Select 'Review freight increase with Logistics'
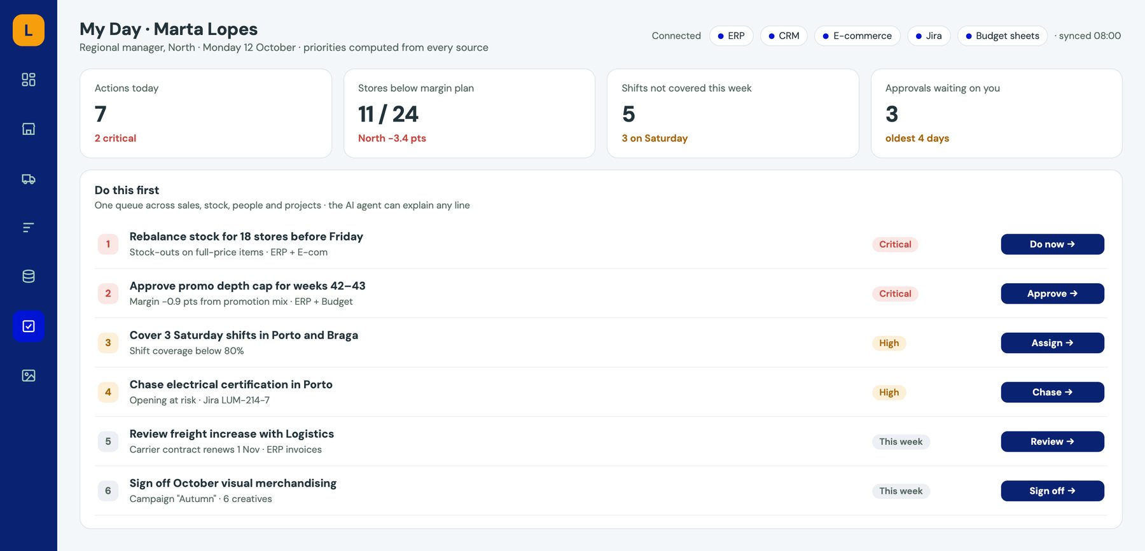 (x=232, y=434)
